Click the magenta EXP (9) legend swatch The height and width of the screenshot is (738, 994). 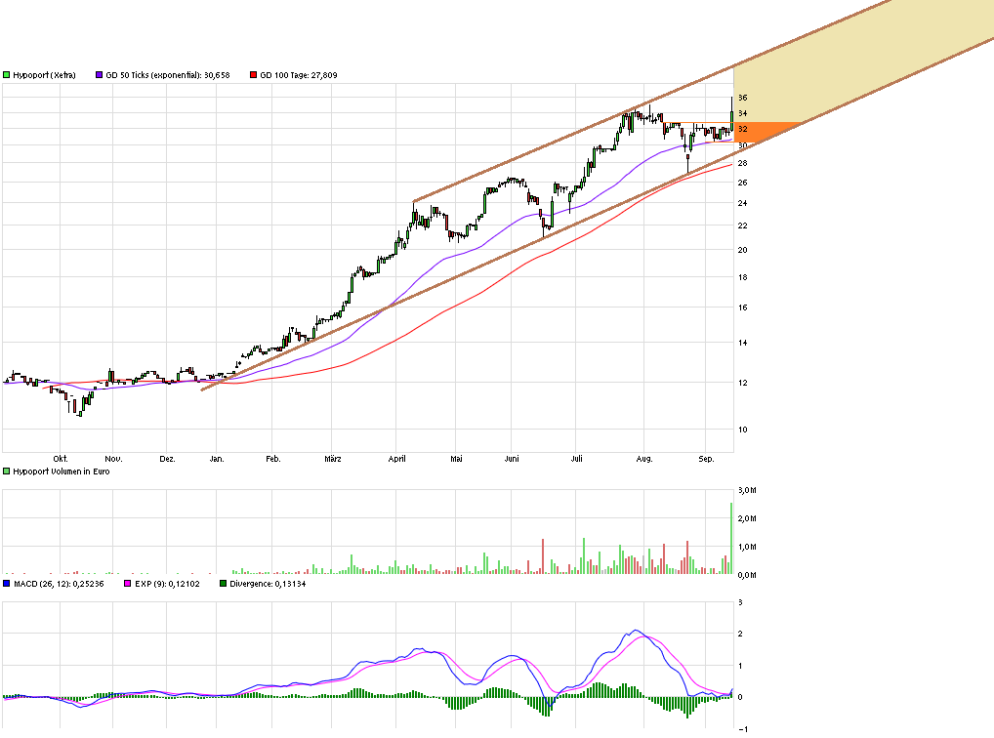tap(127, 584)
